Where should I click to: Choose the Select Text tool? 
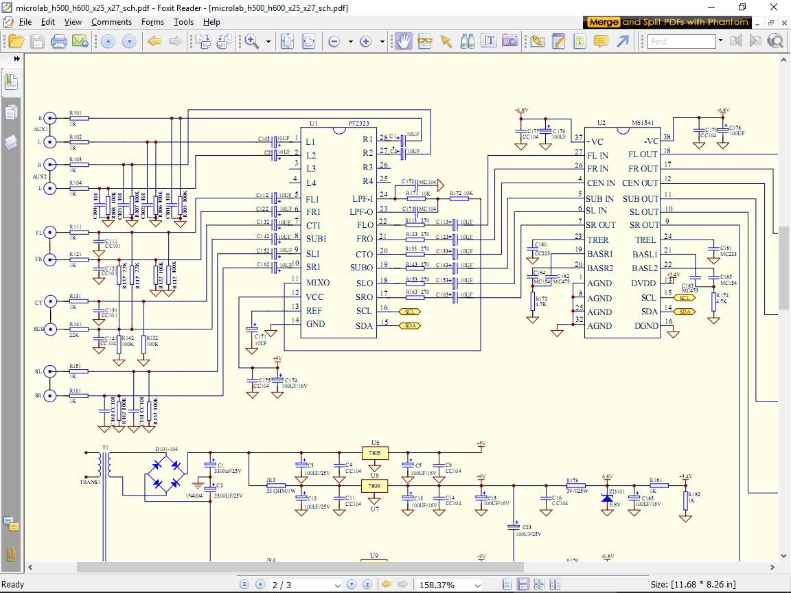(488, 41)
